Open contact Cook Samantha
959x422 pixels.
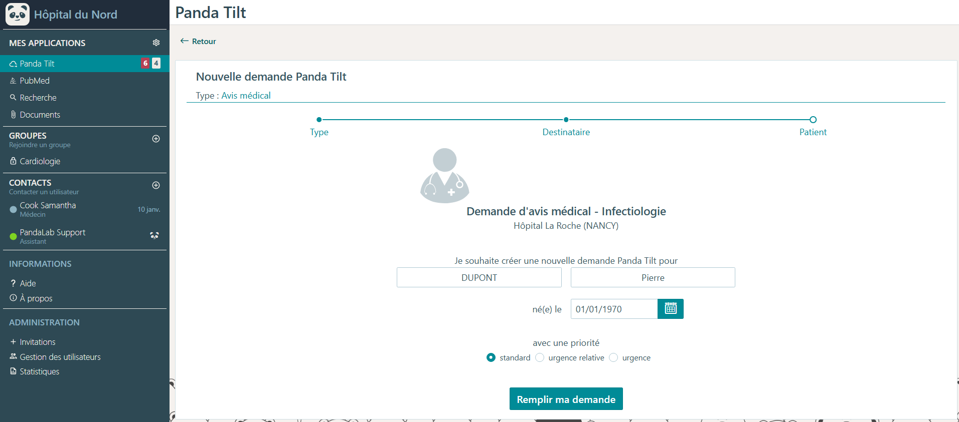pos(84,209)
